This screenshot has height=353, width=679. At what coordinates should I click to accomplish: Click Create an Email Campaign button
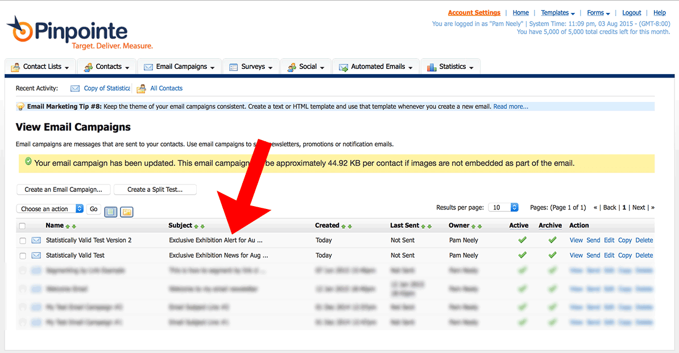pyautogui.click(x=64, y=190)
